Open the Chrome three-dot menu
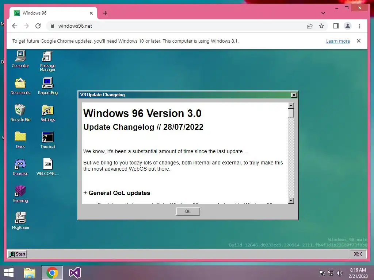Screen dimensions: 374x280 359,26
